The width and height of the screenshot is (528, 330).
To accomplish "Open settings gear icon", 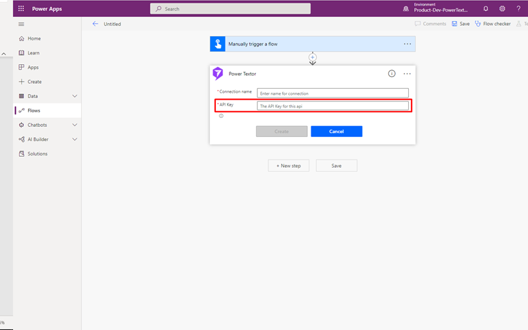I will 502,9.
